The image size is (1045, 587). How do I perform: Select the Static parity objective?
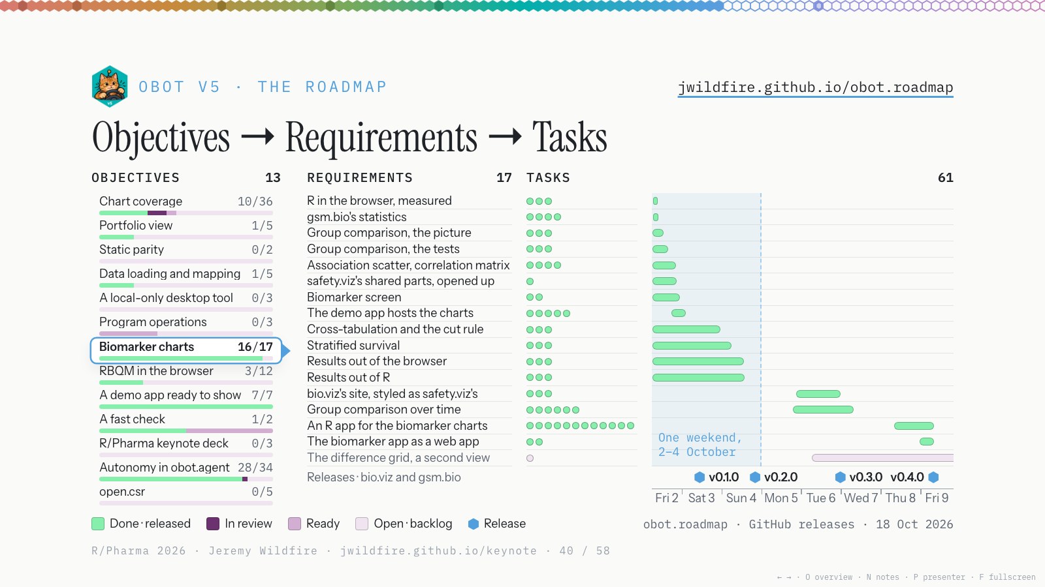[x=185, y=252]
